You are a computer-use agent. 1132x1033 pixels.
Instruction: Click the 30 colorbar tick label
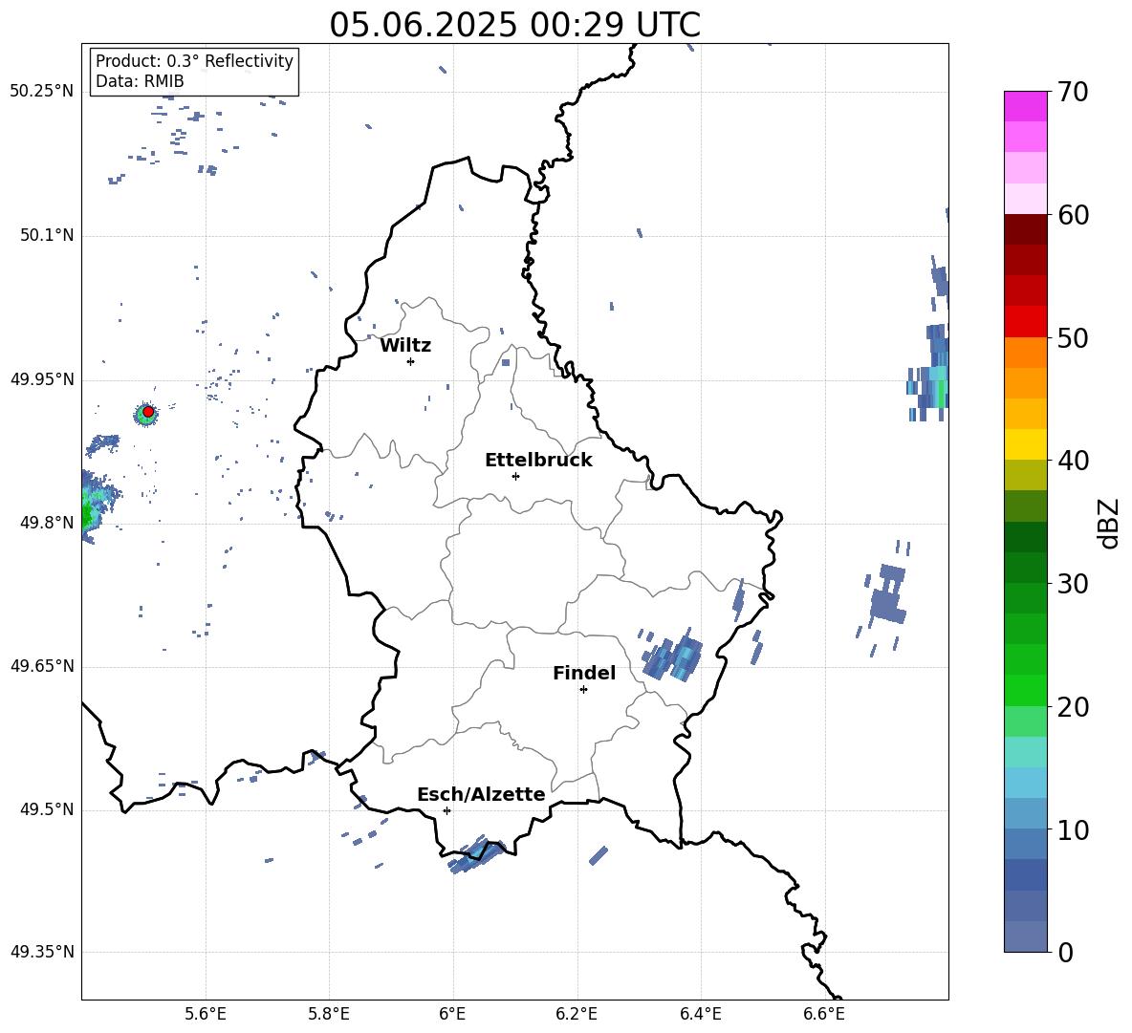1073,584
